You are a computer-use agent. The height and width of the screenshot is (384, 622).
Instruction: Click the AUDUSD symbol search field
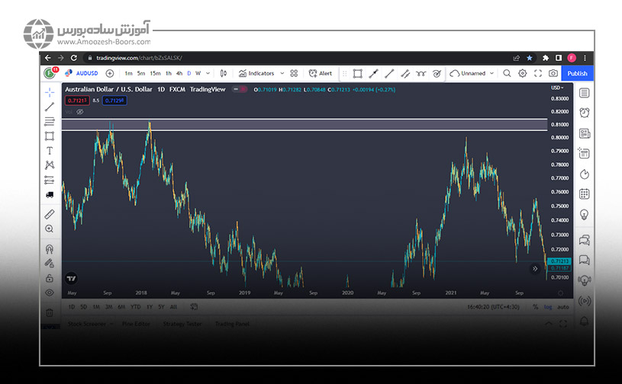(84, 73)
